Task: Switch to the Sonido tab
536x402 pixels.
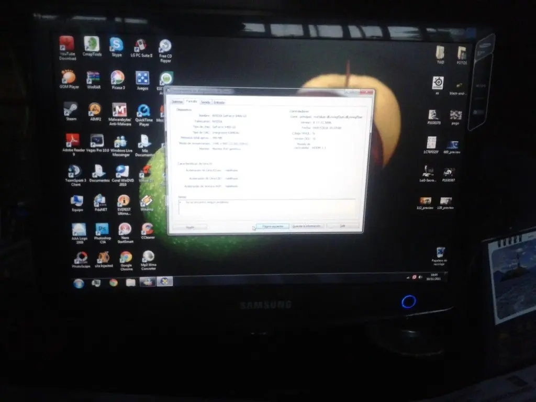Action: pos(205,102)
